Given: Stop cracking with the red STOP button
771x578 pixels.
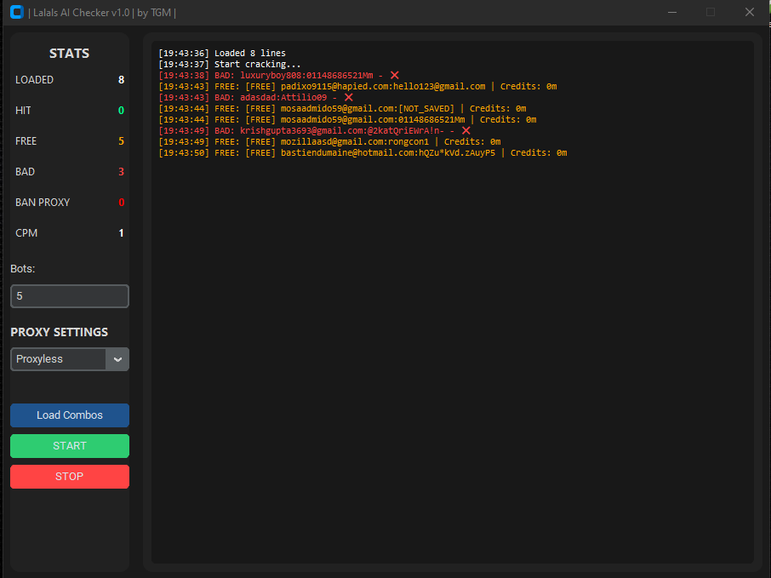Looking at the screenshot, I should pos(70,476).
